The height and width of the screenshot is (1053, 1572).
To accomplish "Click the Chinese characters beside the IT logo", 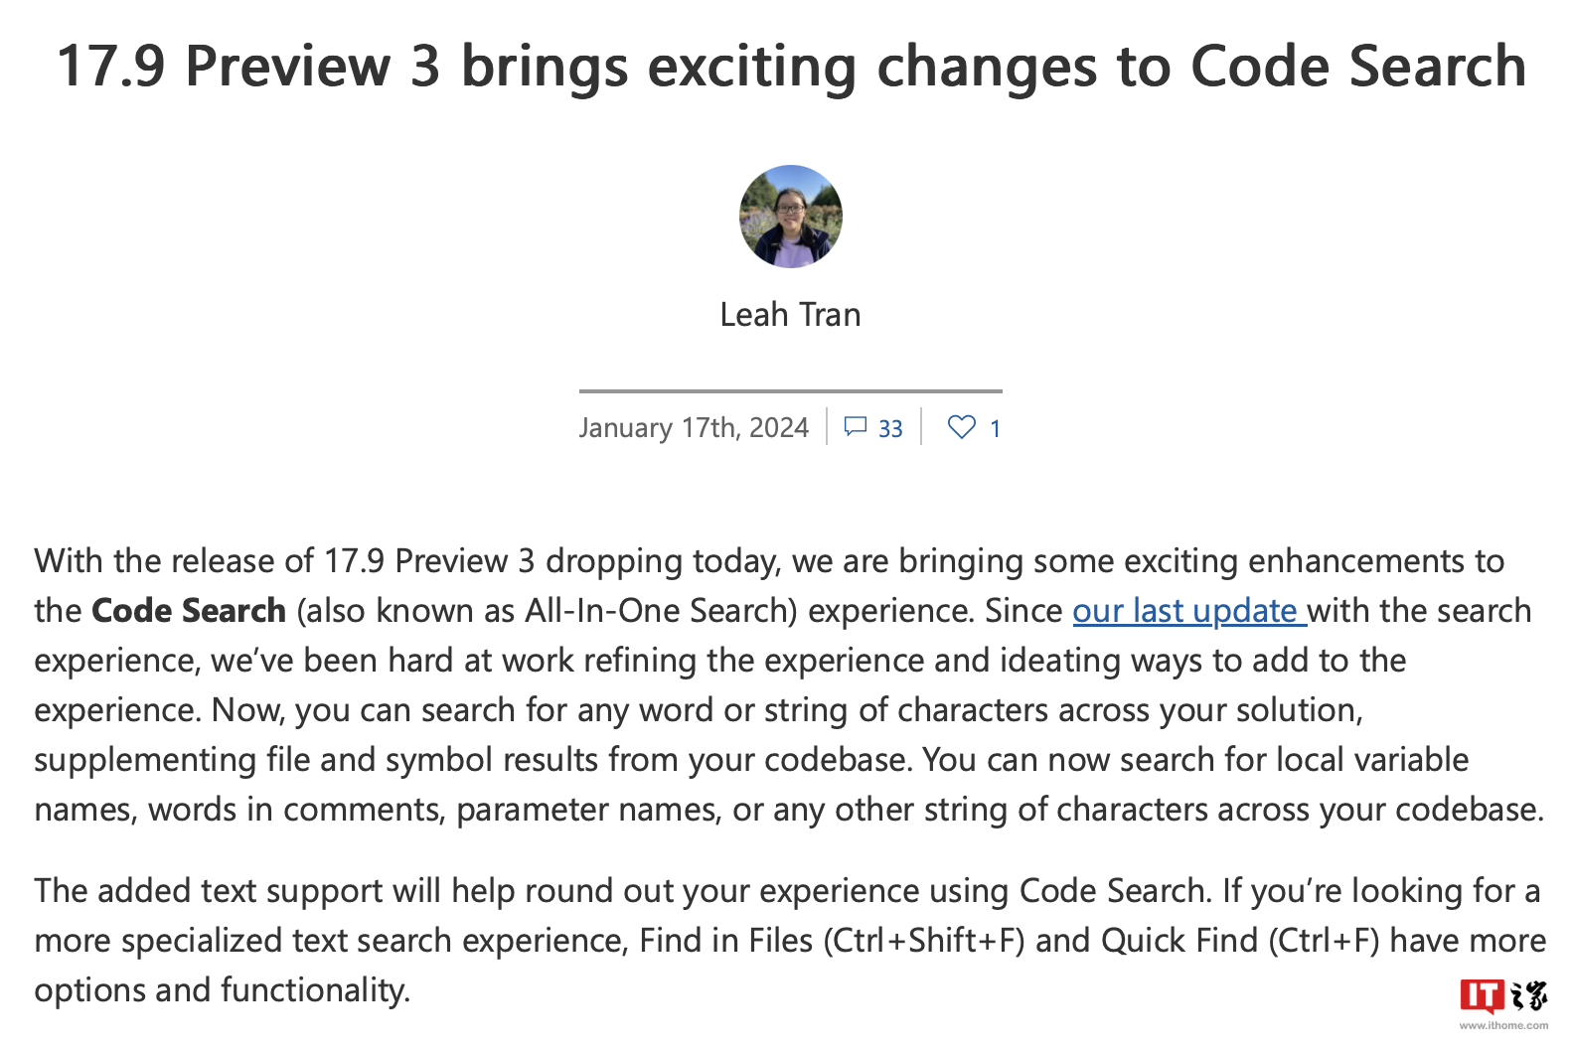I will [1528, 995].
